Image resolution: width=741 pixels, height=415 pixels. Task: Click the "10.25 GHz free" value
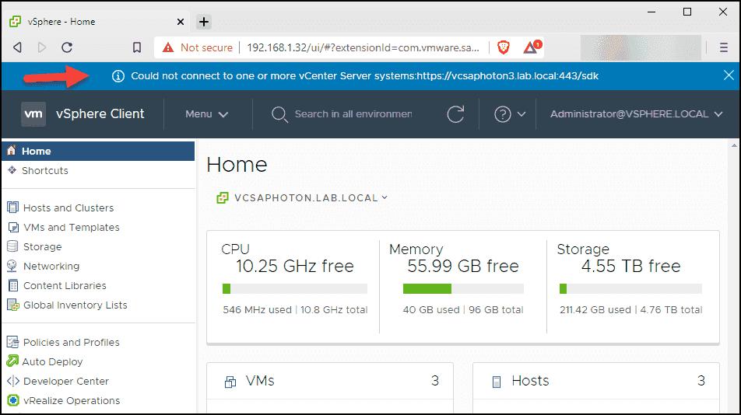click(x=295, y=266)
